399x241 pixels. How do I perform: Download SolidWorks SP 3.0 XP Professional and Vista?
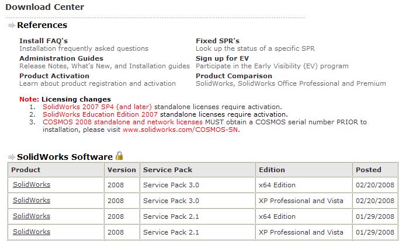[x=32, y=200]
